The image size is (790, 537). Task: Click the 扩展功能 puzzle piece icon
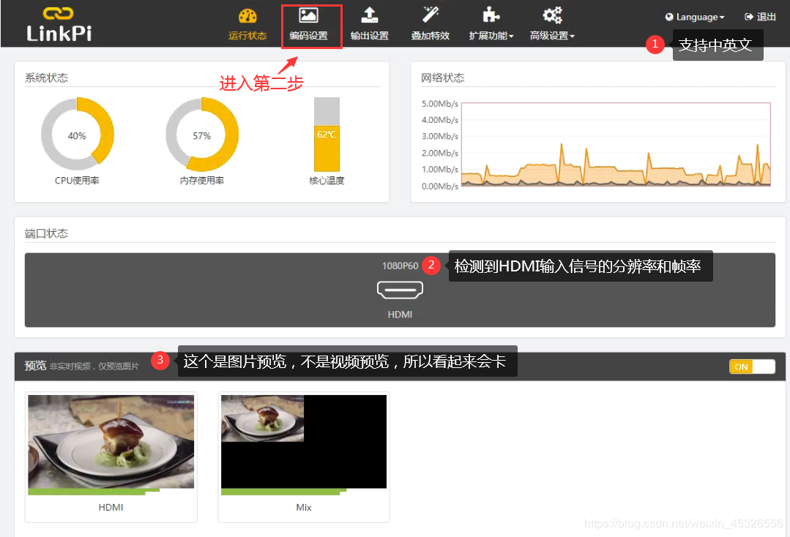tap(491, 15)
